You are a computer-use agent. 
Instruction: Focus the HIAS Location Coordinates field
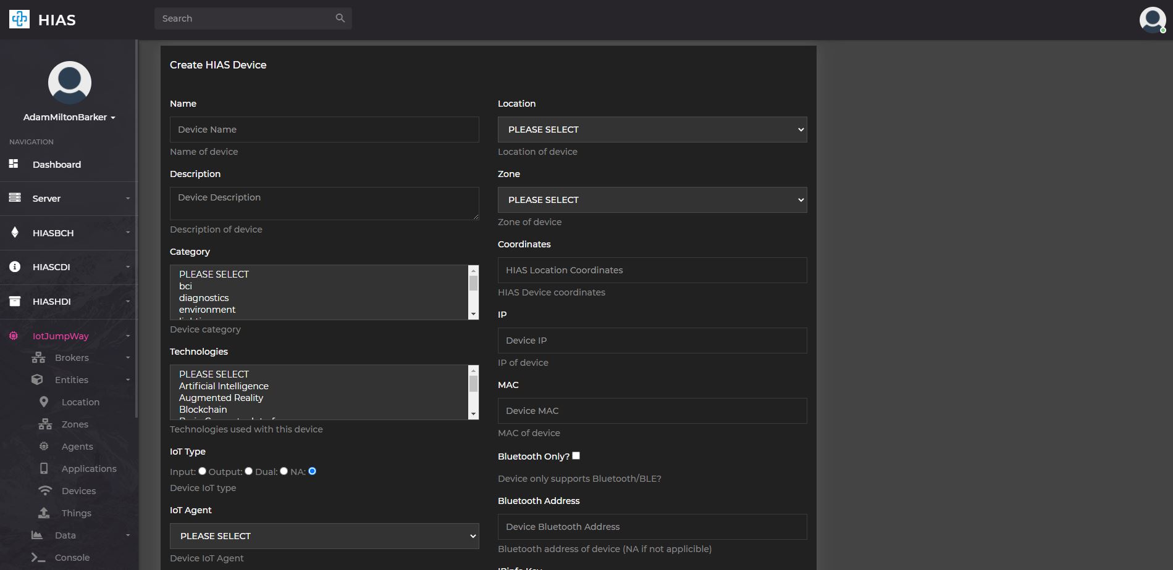(652, 270)
